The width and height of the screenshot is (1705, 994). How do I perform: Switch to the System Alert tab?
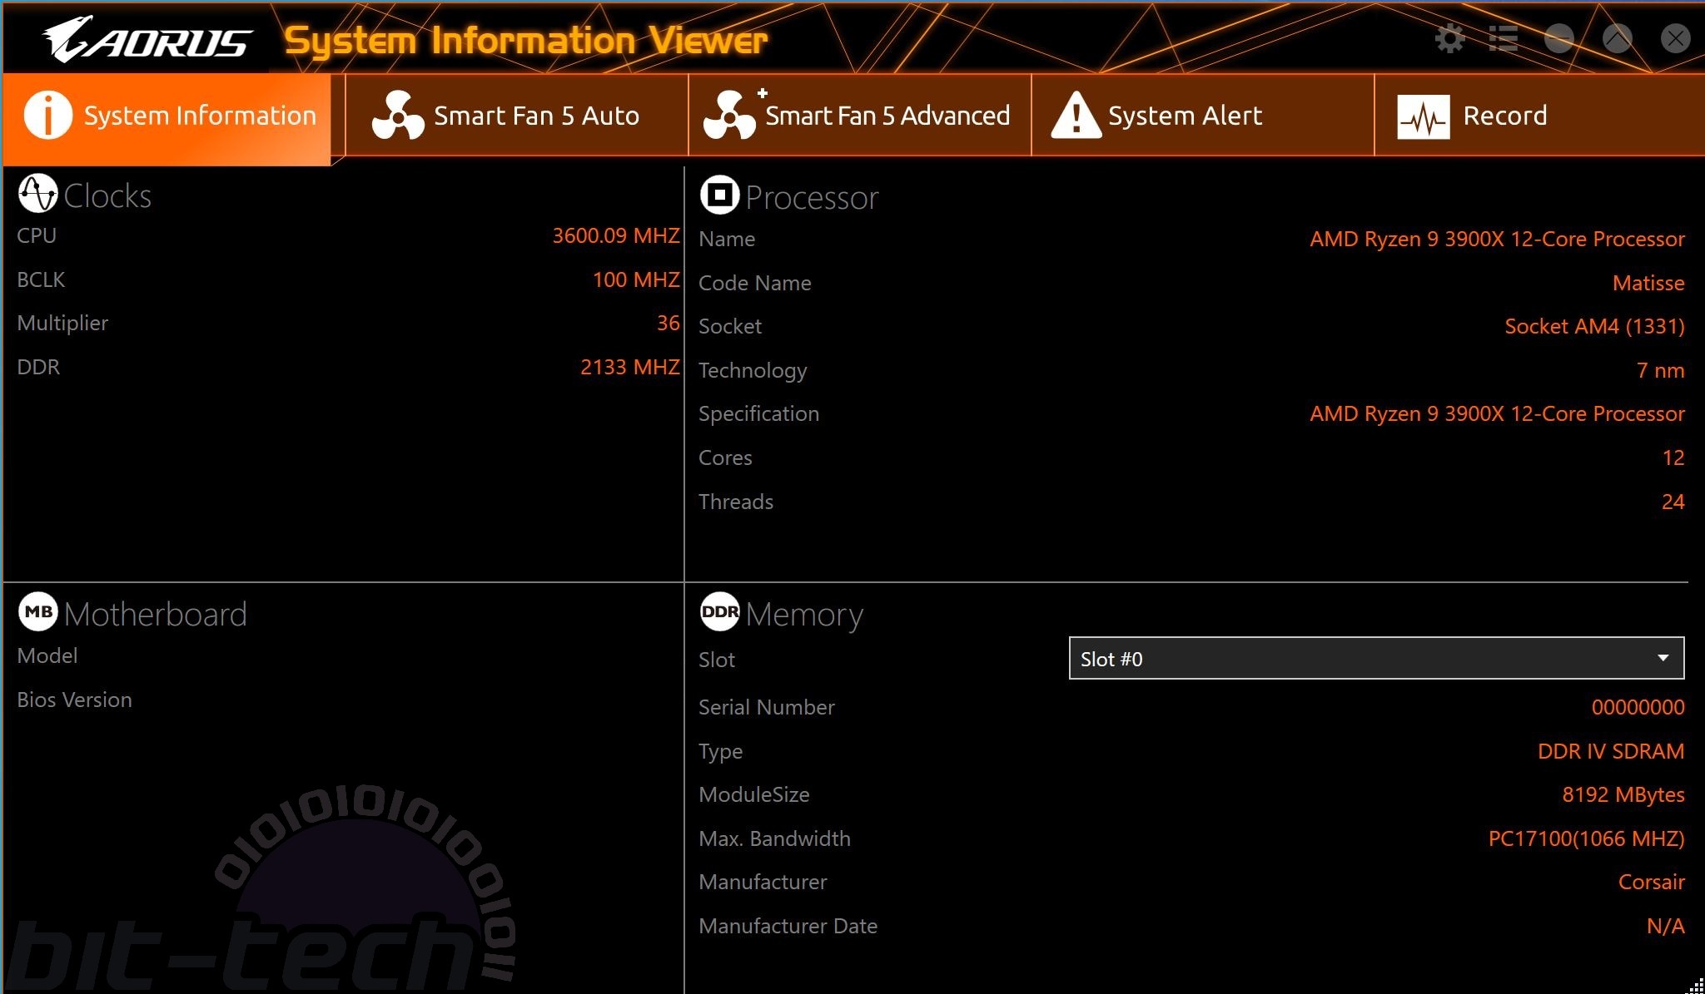(1202, 115)
